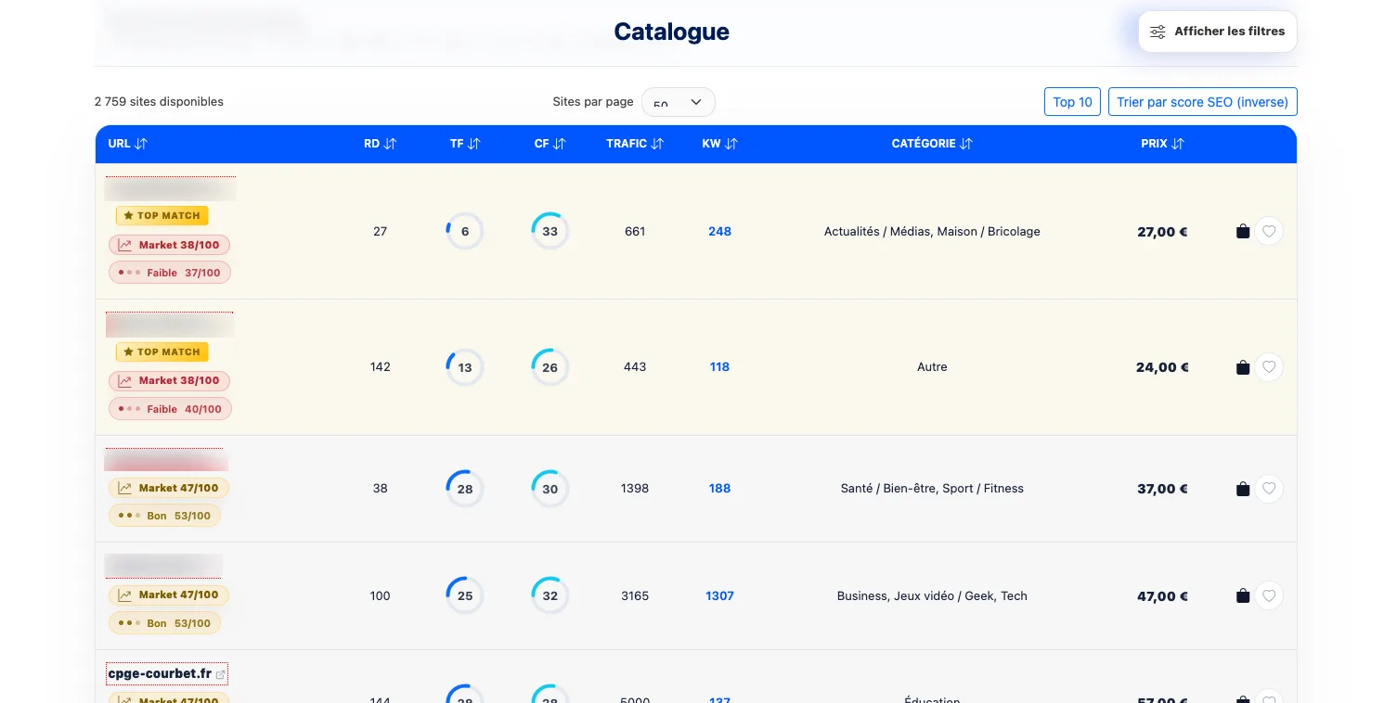The image size is (1397, 703).
Task: Favorite the 47,00 € site with heart
Action: [x=1269, y=595]
